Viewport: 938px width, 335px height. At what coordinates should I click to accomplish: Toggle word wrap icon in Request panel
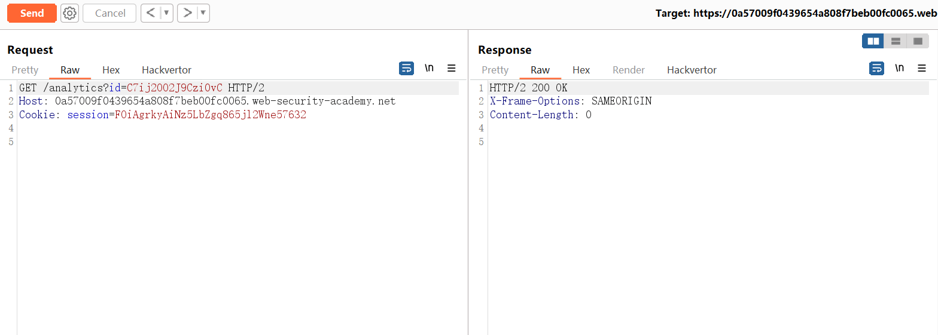406,68
